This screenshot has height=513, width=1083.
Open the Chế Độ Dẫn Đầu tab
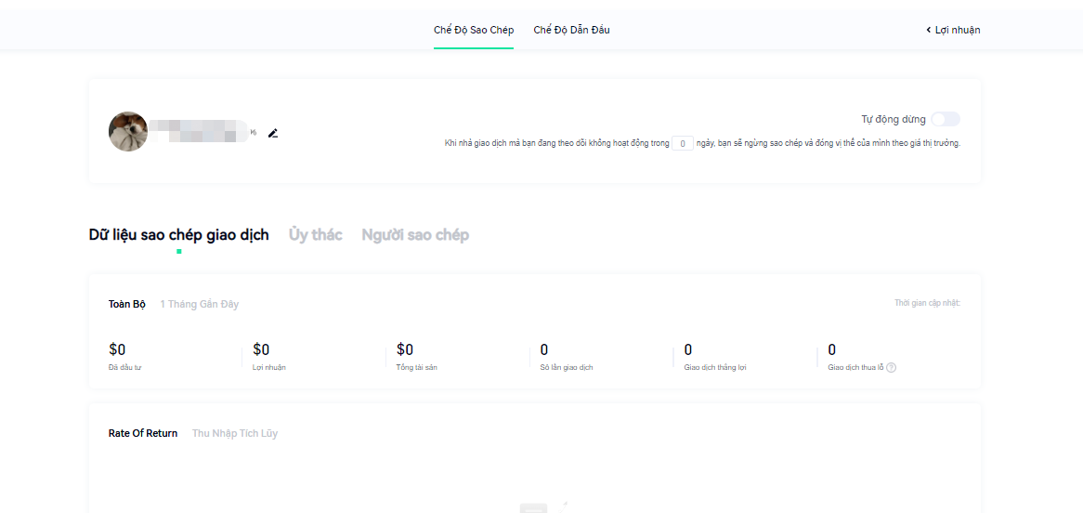coord(571,30)
